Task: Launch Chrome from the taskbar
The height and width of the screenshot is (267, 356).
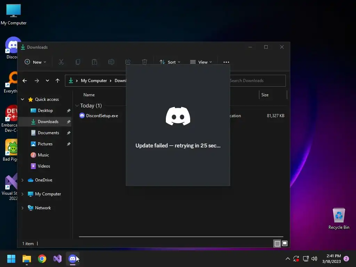Action: pos(42,259)
